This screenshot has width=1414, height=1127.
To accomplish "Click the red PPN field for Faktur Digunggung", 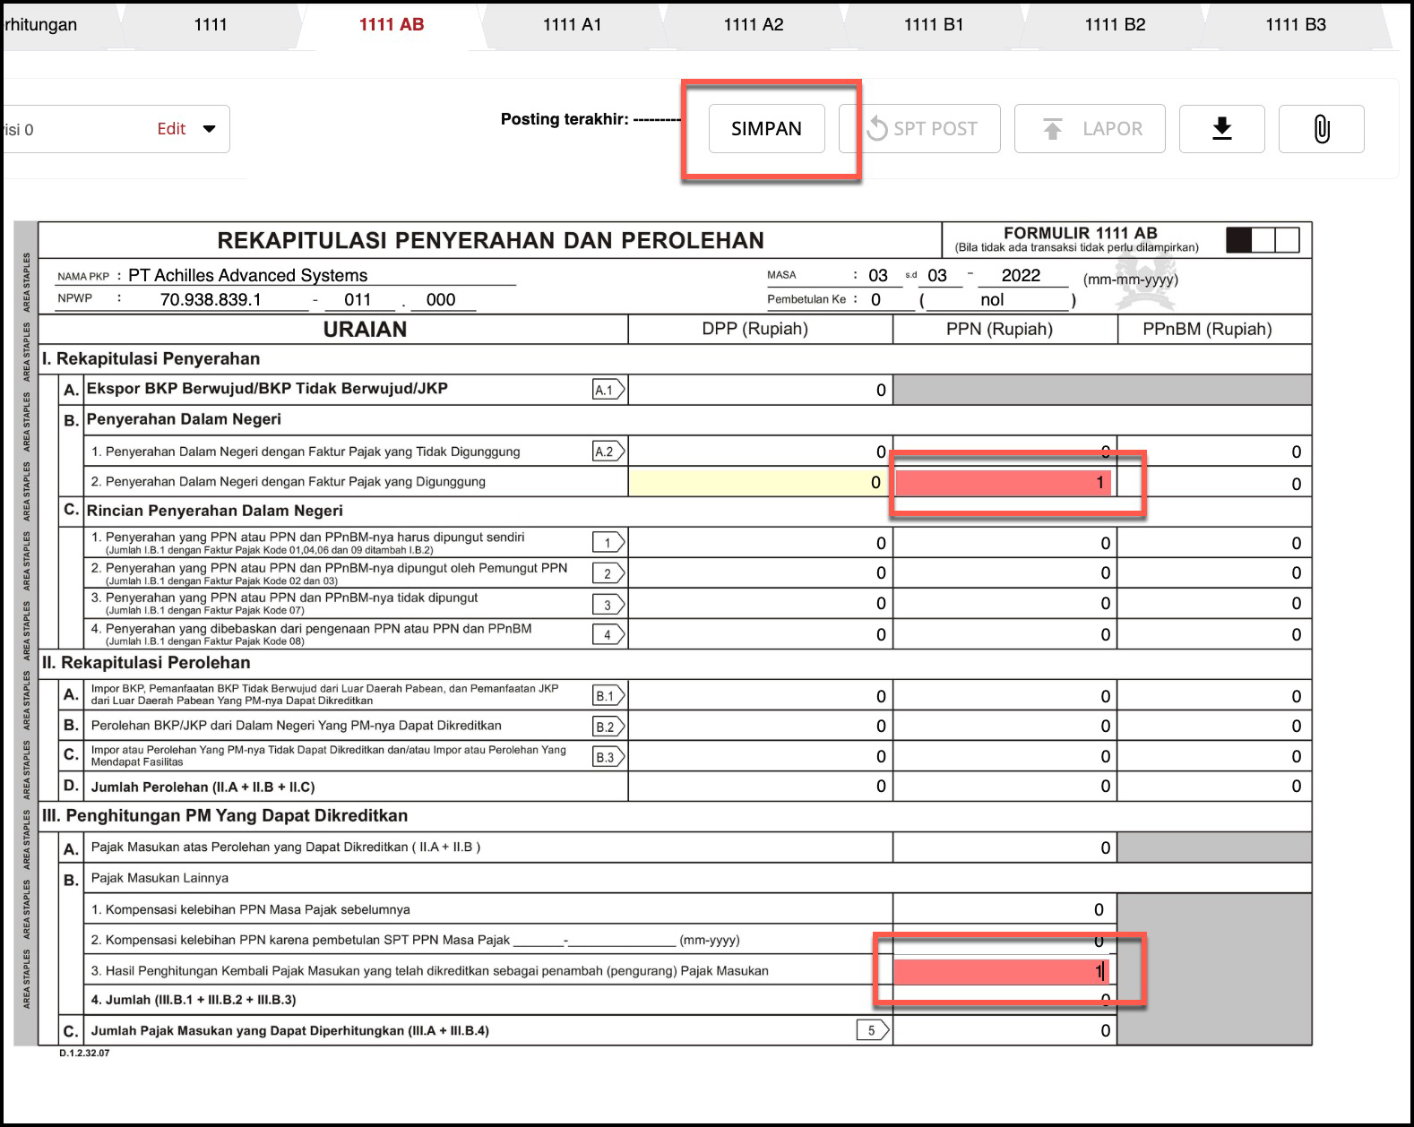I will click(1004, 483).
